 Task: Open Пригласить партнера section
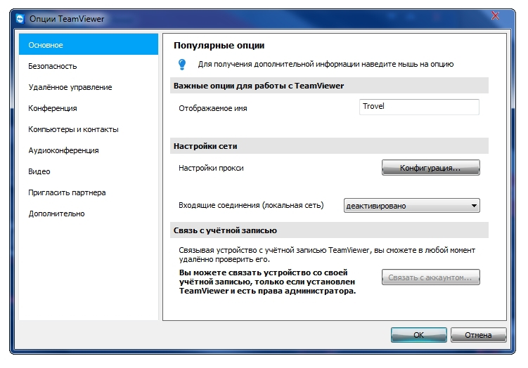point(89,192)
